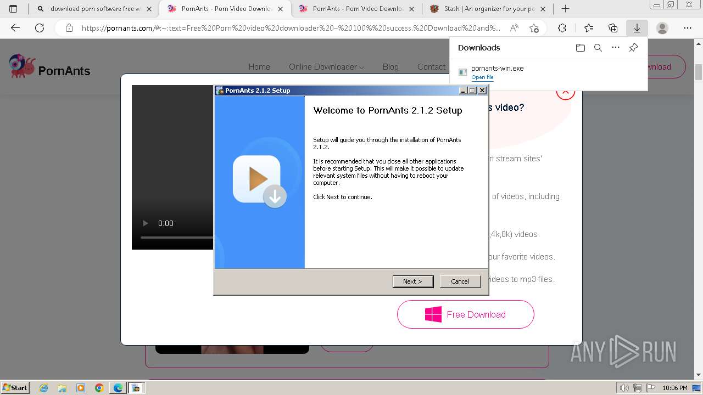Click the volume icon in the system tray
This screenshot has height=395, width=703.
624,388
